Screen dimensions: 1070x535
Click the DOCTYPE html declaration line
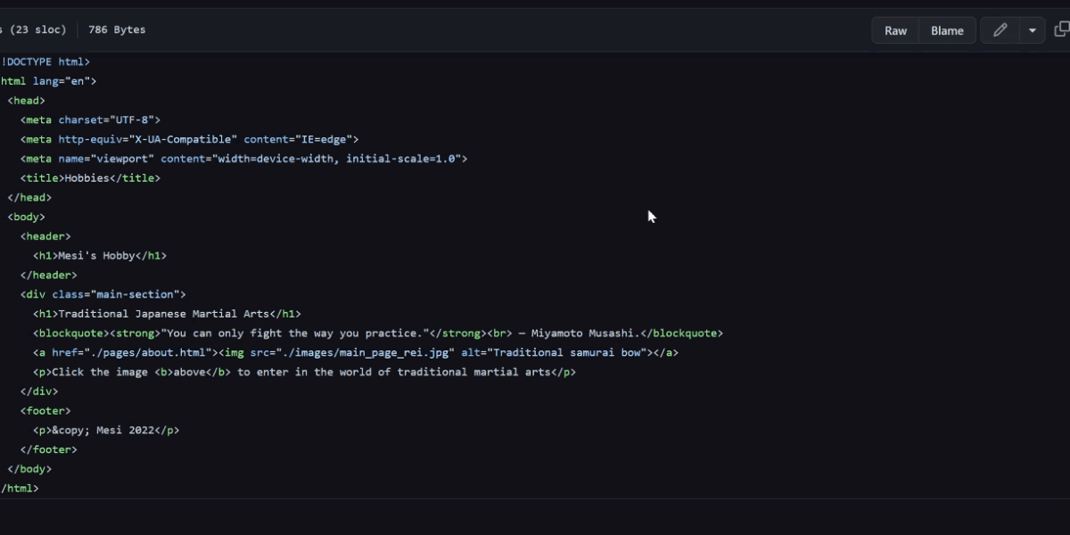(46, 62)
